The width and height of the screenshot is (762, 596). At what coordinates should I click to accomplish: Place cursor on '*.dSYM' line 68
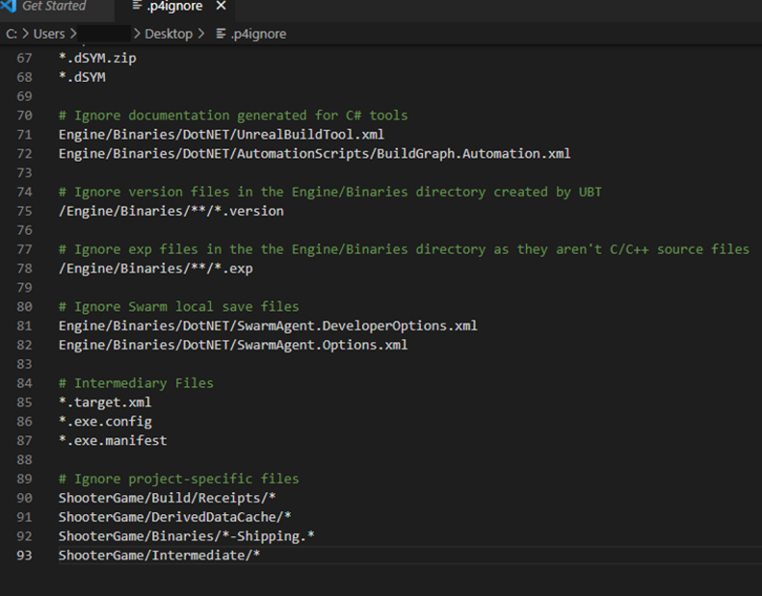(82, 77)
